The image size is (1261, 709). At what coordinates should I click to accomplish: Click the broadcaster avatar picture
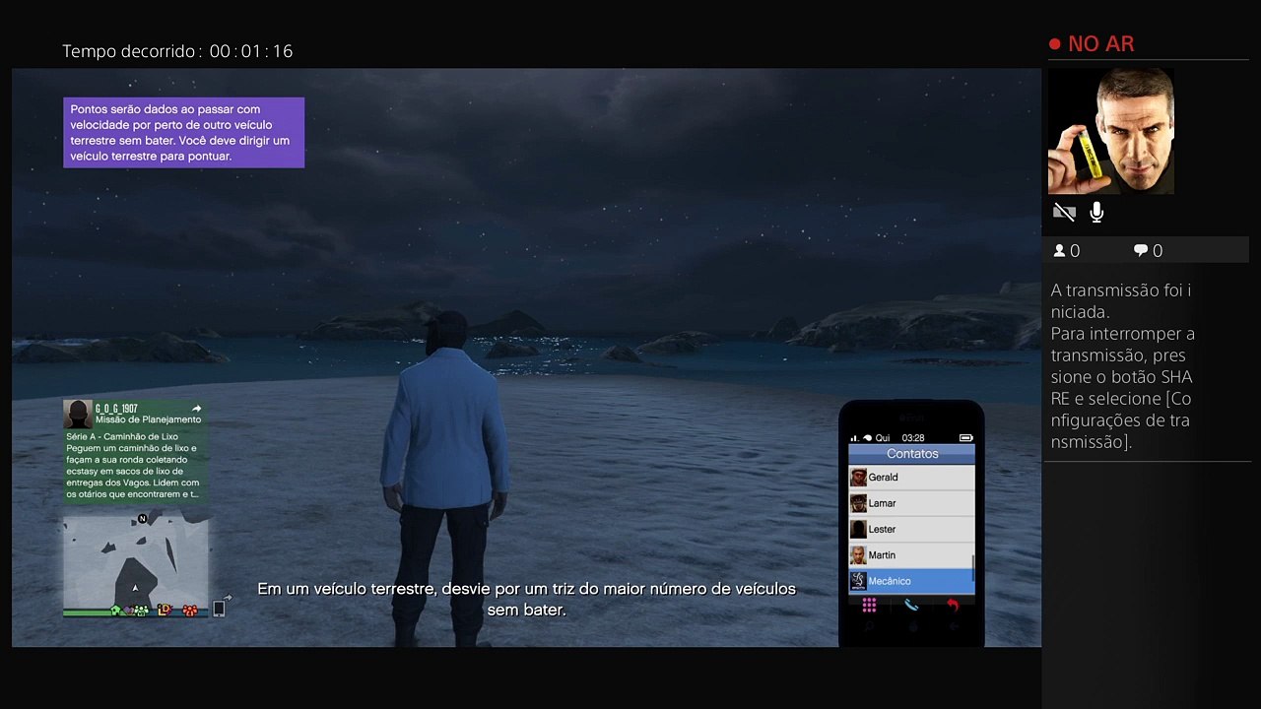click(1110, 131)
